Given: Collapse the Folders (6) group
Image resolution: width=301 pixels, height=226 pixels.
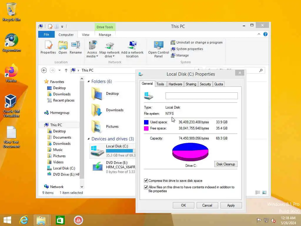Looking at the screenshot, I should click(88, 82).
